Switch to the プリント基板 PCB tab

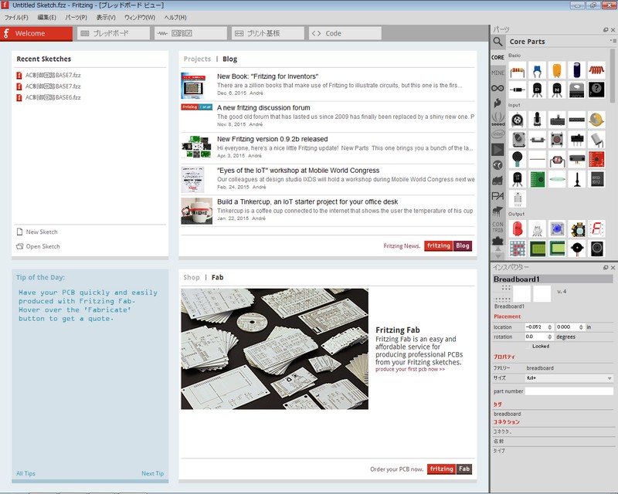[x=268, y=33]
